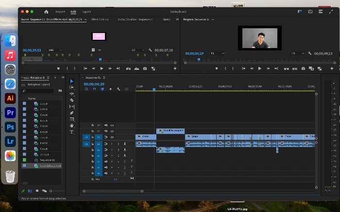Add marker in the timeline panel
Image resolution: width=340 pixels, height=212 pixels.
(111, 89)
